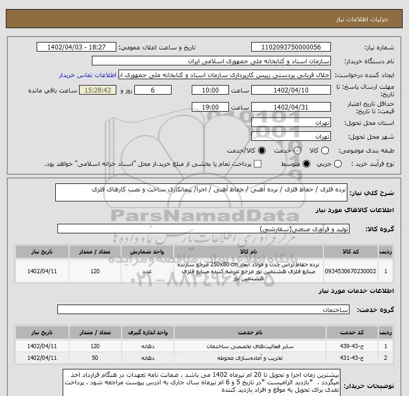This screenshot has width=409, height=396.
Task: Click the terrace railing product name cell
Action: click(x=249, y=271)
